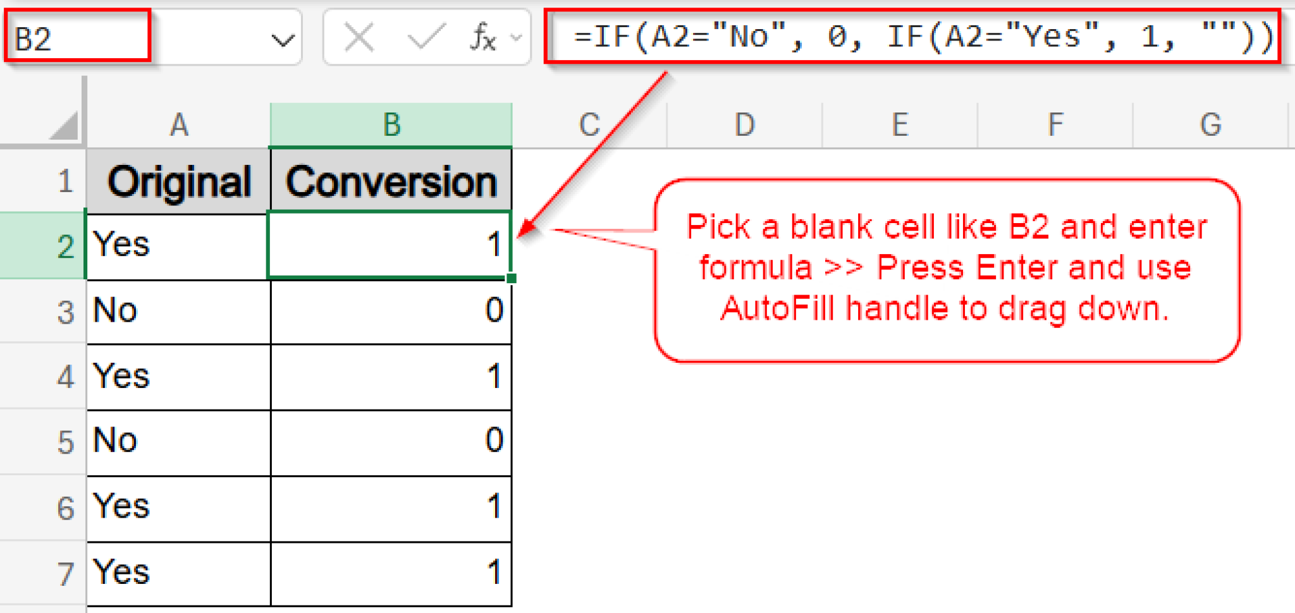Viewport: 1295px width, 613px height.
Task: Select empty cell D5
Action: tap(745, 441)
